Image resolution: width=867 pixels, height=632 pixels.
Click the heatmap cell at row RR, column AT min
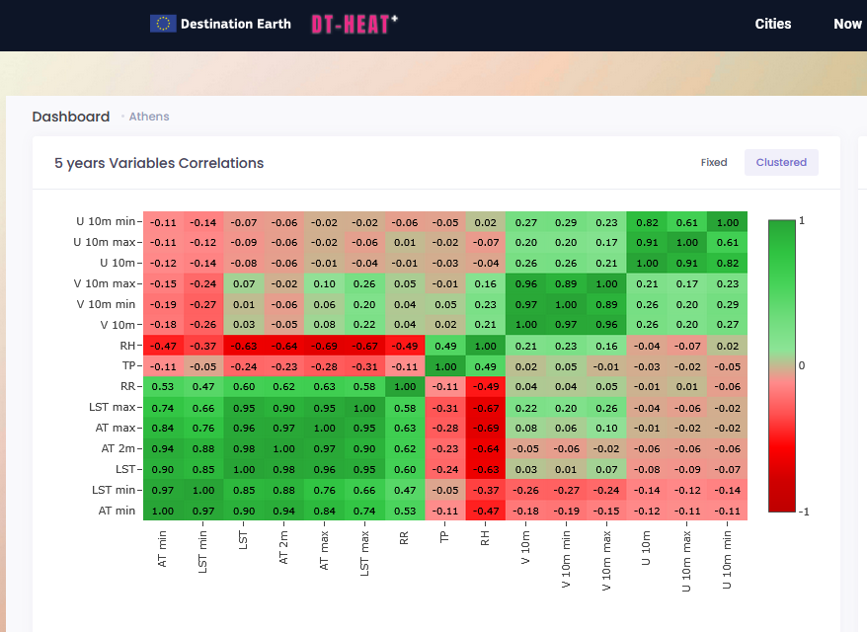pyautogui.click(x=163, y=386)
